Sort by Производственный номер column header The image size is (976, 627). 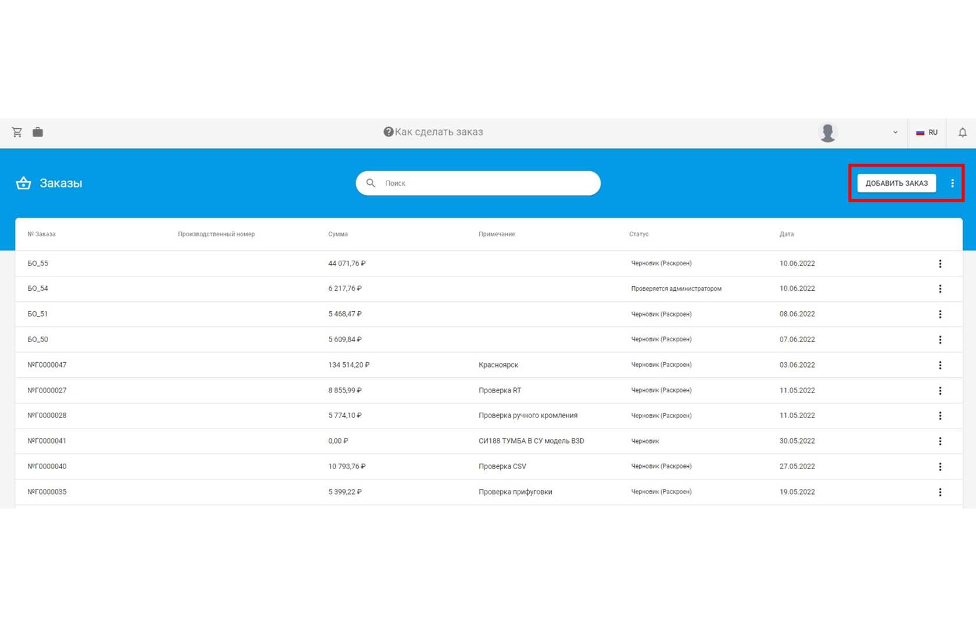click(x=216, y=234)
